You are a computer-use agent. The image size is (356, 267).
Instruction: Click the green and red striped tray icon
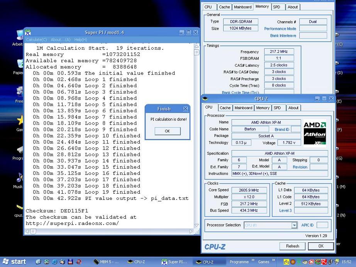point(318,262)
